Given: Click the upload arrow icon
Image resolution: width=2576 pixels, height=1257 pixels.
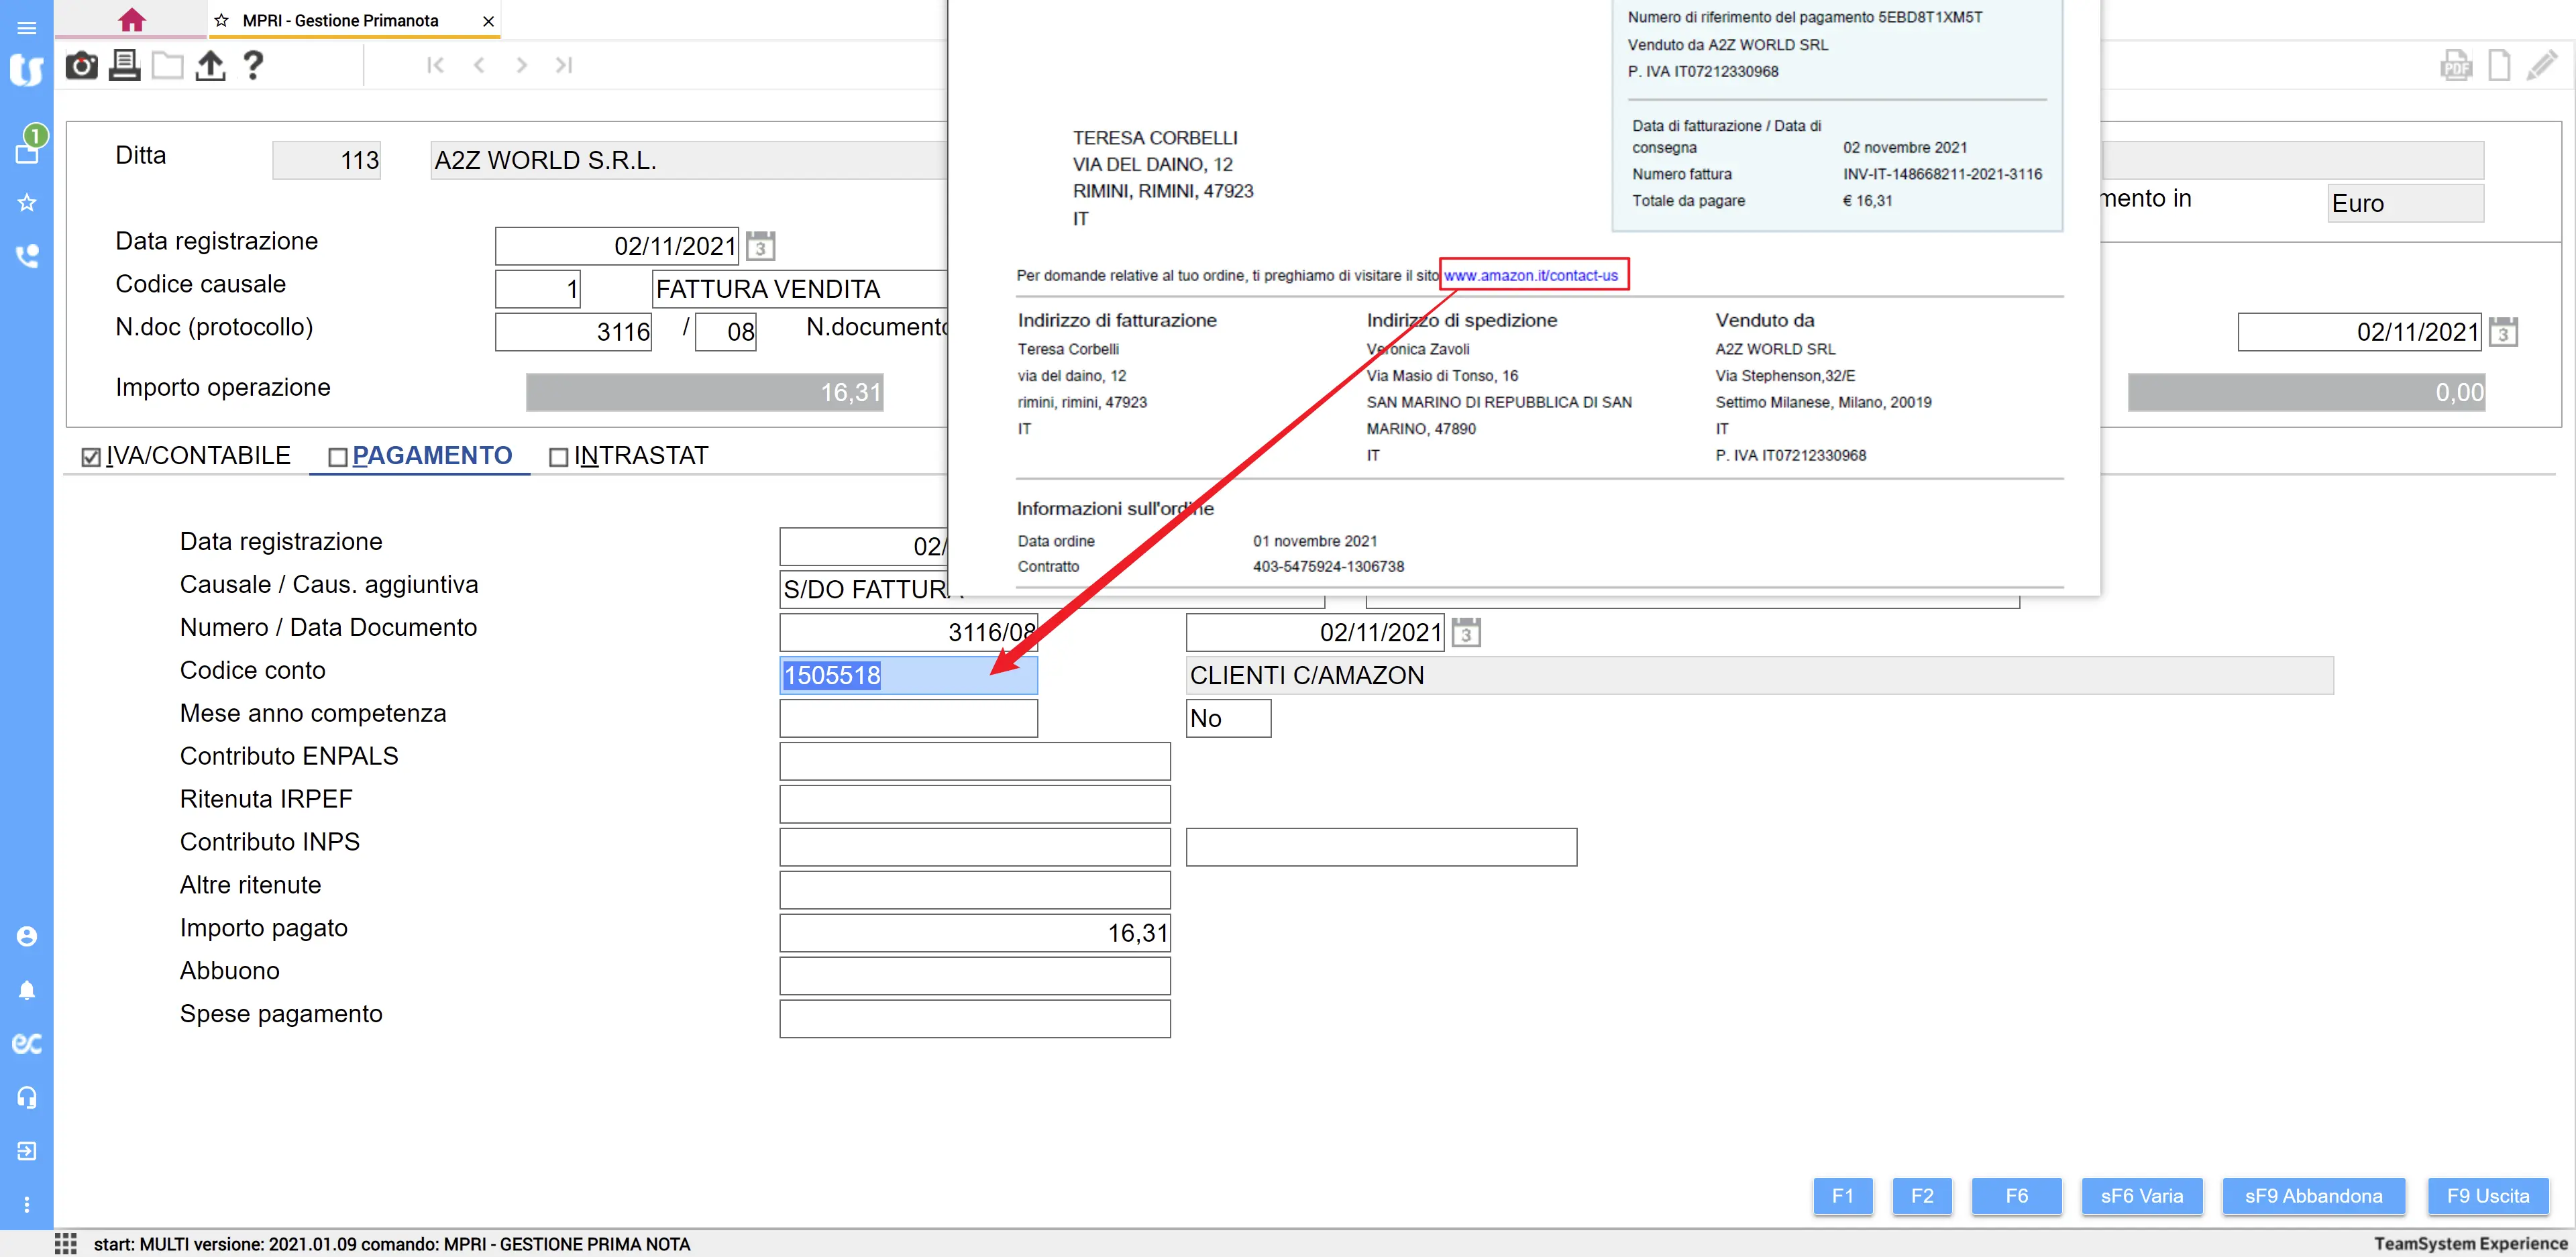Looking at the screenshot, I should coord(210,66).
